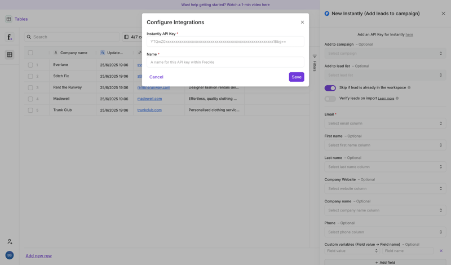The width and height of the screenshot is (451, 265).
Task: Click the Add field button
Action: tap(385, 262)
